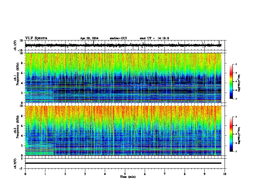Click time-axis tick label "3"
The image size is (253, 195).
click(x=85, y=174)
